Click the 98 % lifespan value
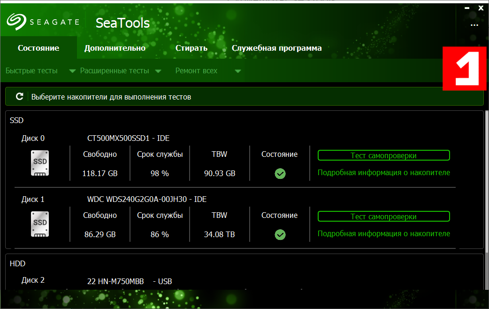 [160, 174]
